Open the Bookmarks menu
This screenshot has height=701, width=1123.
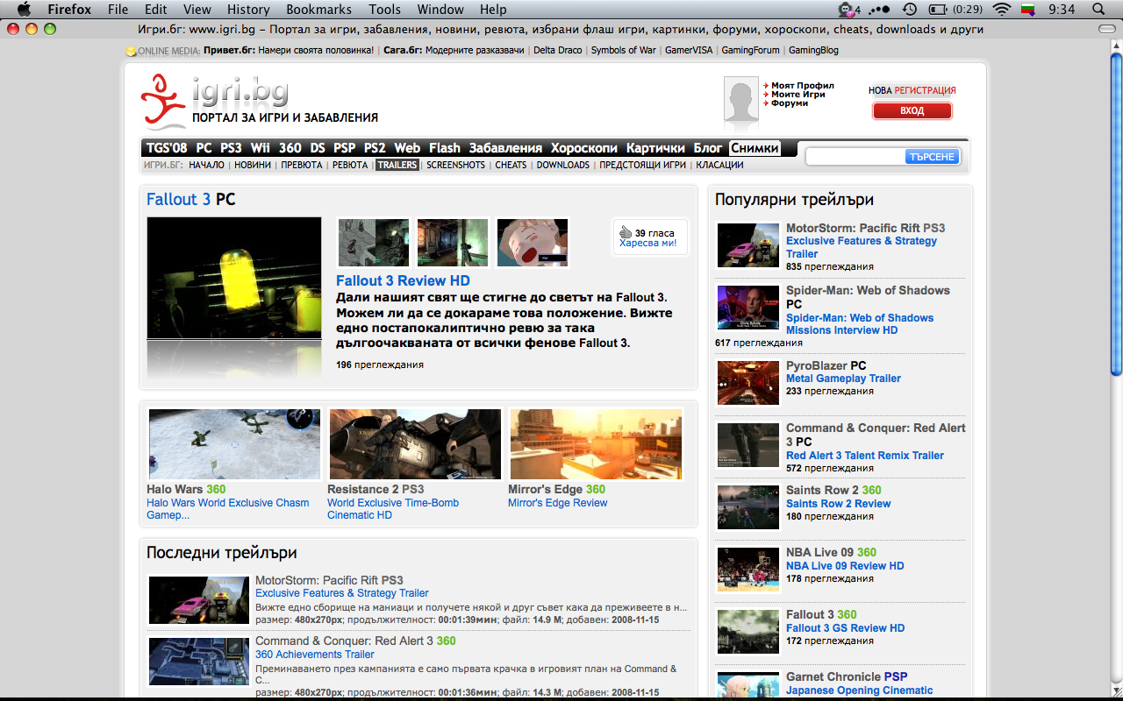tap(318, 10)
